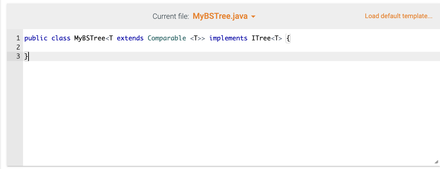Open the MyBSTree.java file selector
Viewport: 440px width, 169px height.
point(224,16)
